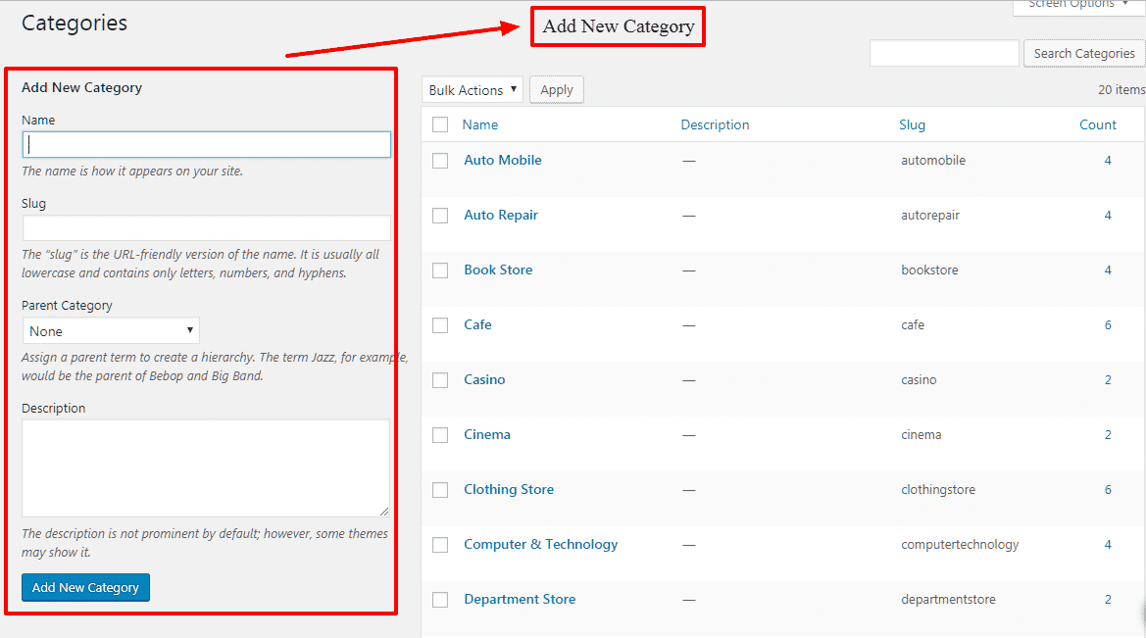Screen dimensions: 1146x638
Task: Focus the category Name input field
Action: click(x=207, y=145)
